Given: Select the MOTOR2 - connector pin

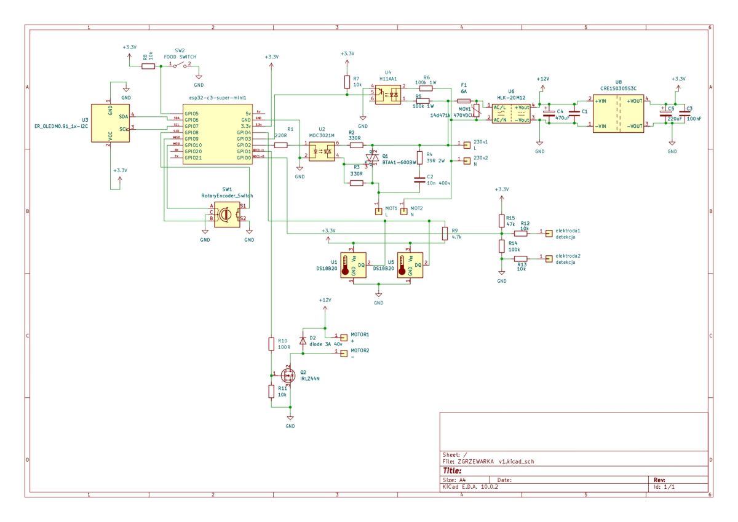Looking at the screenshot, I should pyautogui.click(x=343, y=353).
